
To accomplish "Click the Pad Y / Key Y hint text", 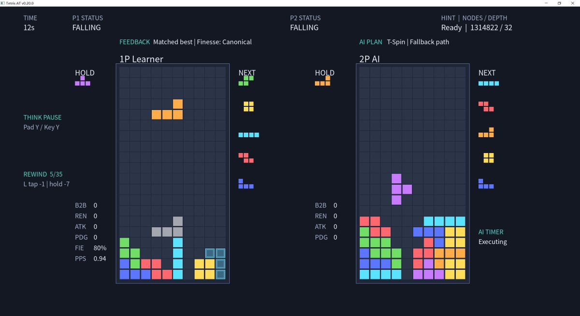I will pyautogui.click(x=42, y=128).
